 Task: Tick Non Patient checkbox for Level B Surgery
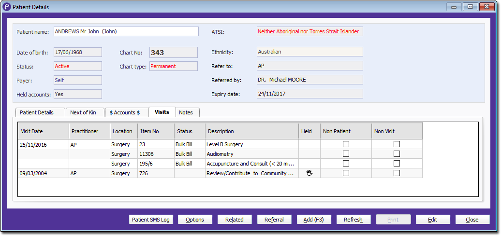(x=346, y=144)
